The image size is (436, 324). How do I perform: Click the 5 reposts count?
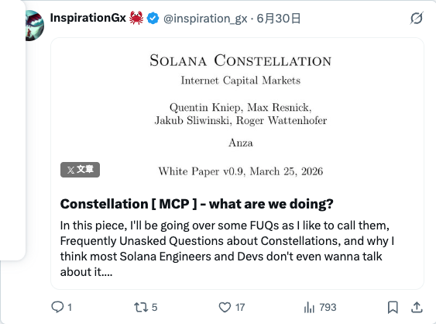[x=155, y=307]
